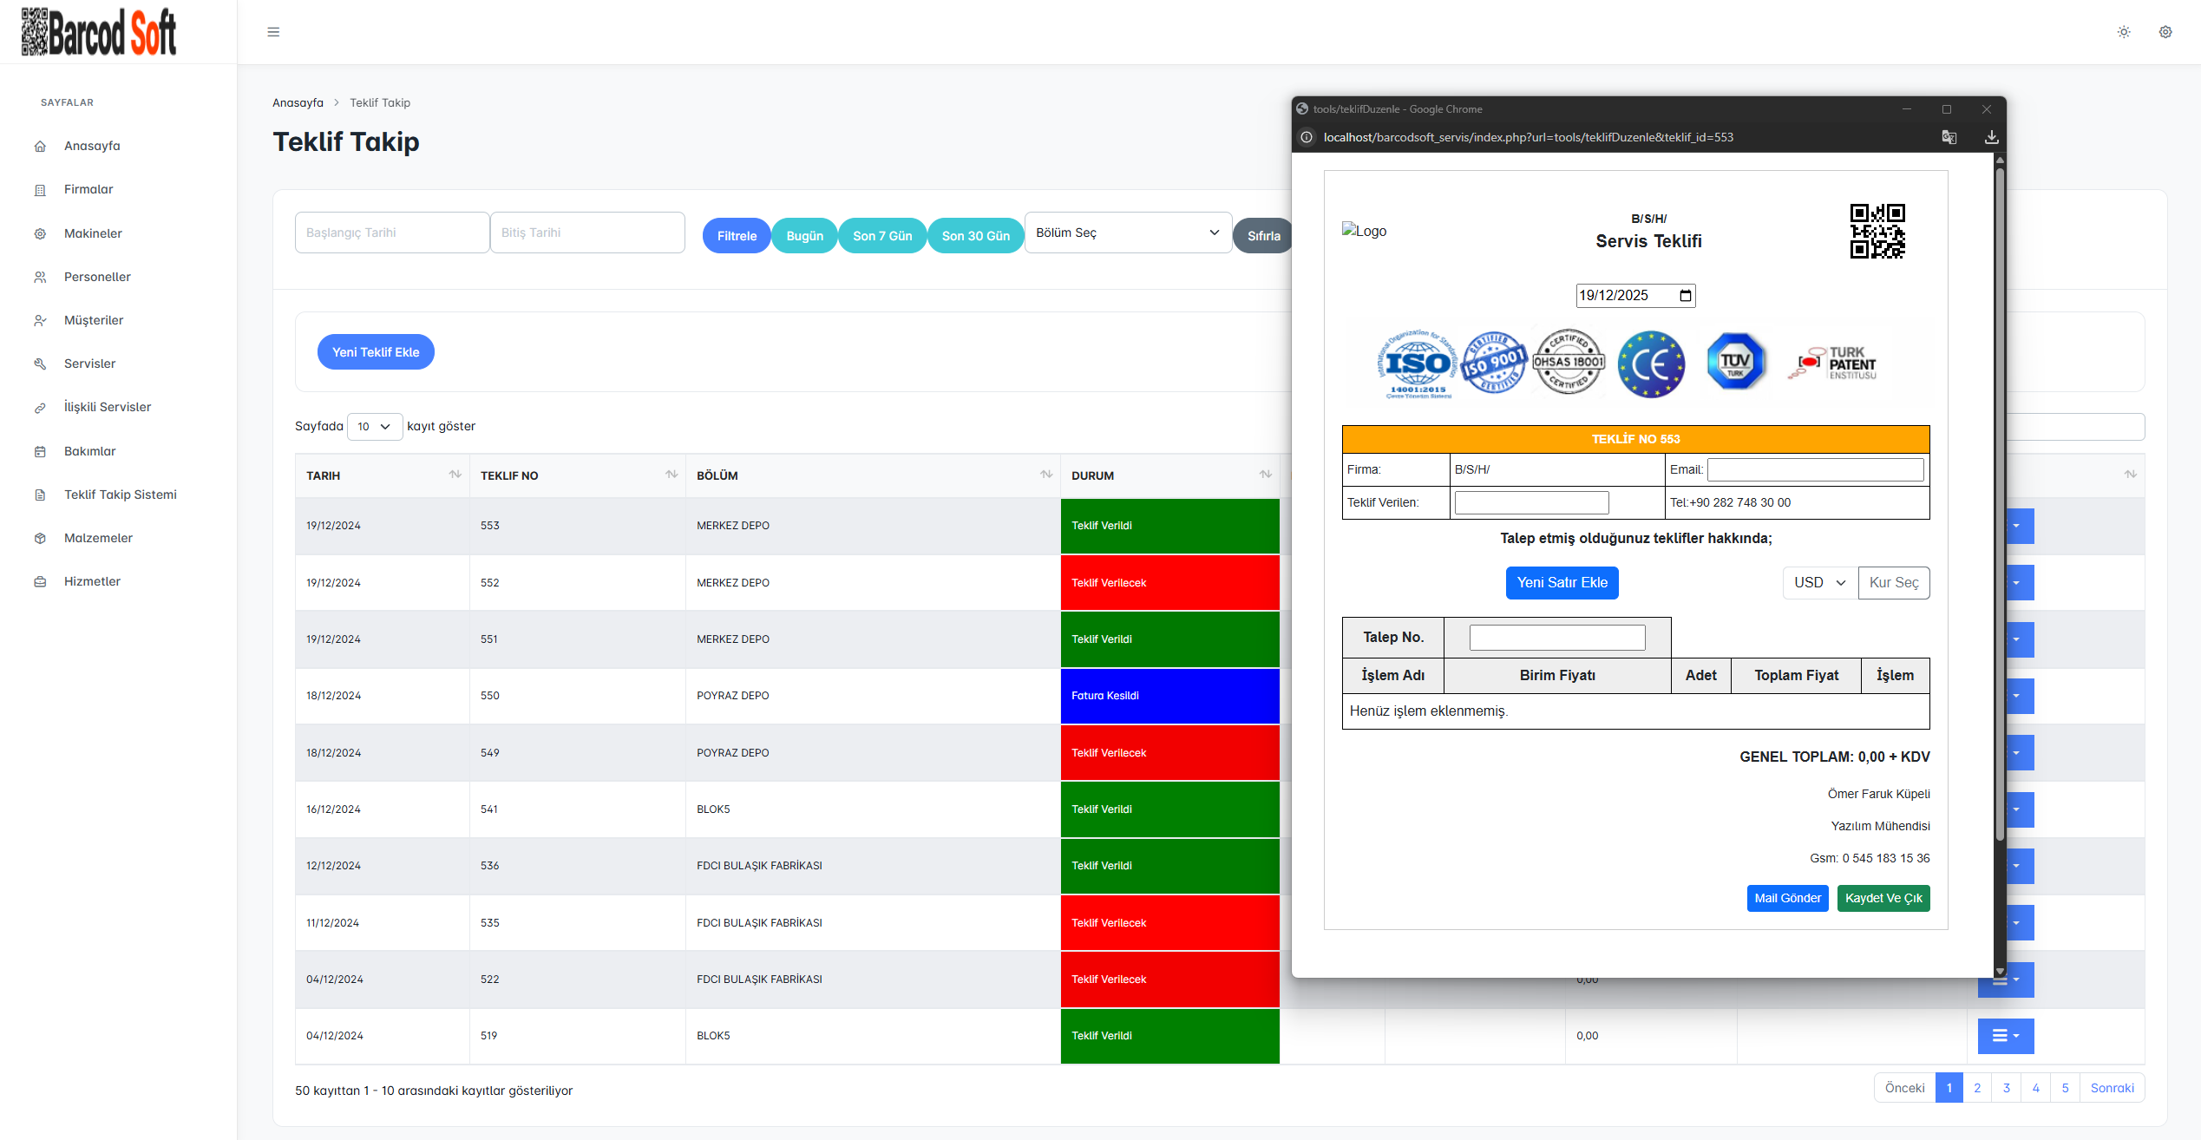Expand records-per-page dropdown showing 10

374,427
